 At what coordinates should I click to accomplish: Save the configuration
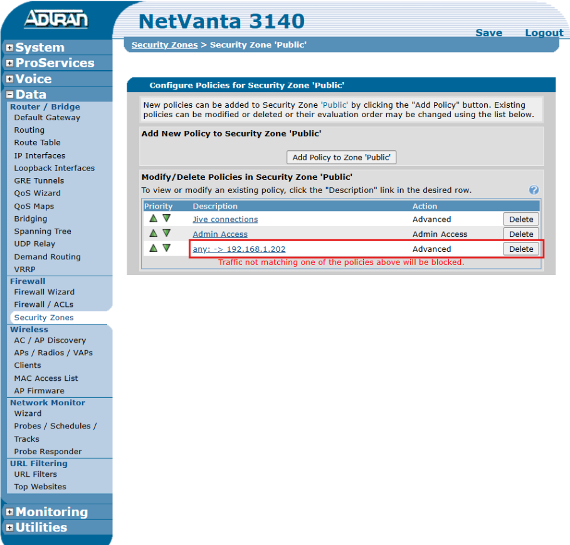pyautogui.click(x=488, y=33)
